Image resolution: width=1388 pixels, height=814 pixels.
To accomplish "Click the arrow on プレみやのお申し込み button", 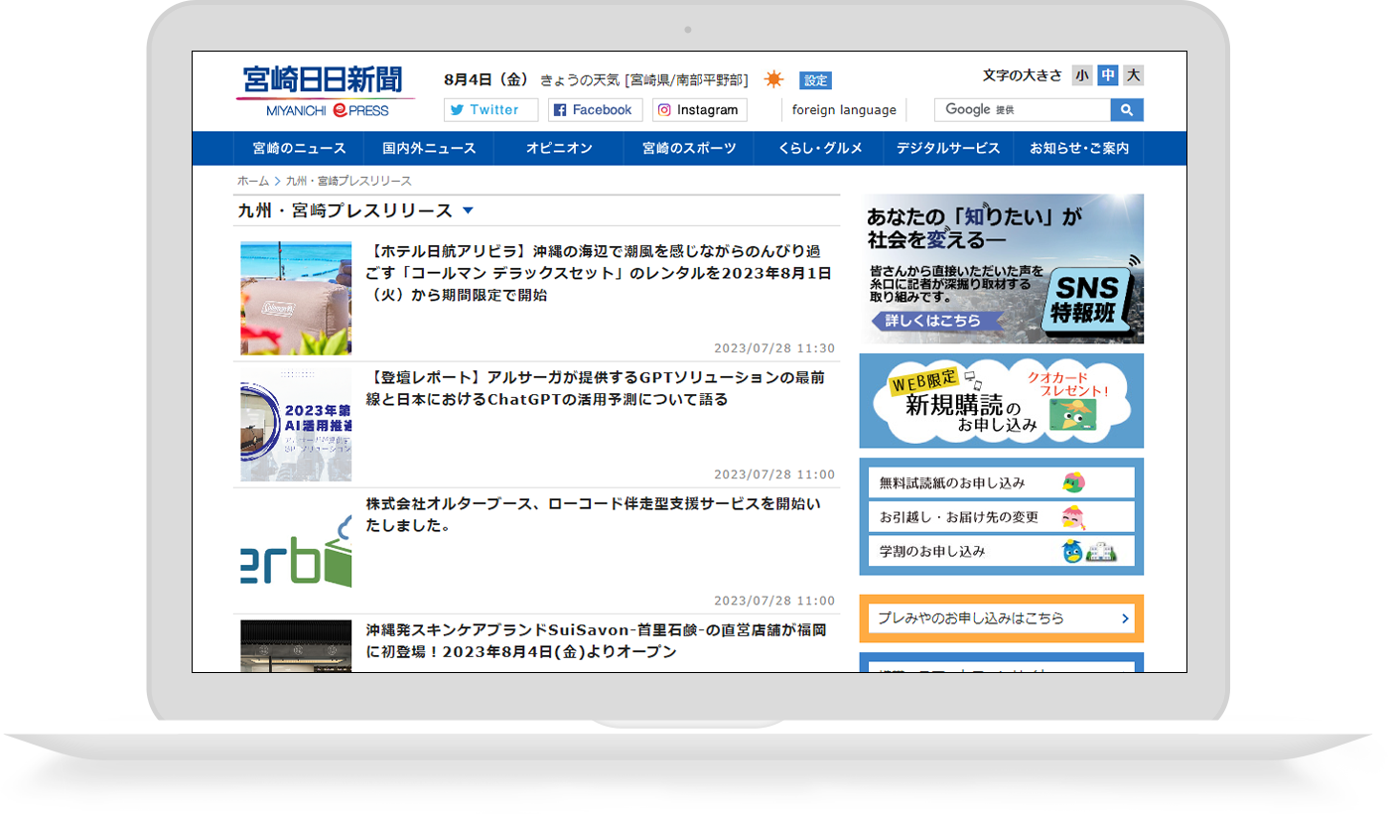I will coord(1125,618).
